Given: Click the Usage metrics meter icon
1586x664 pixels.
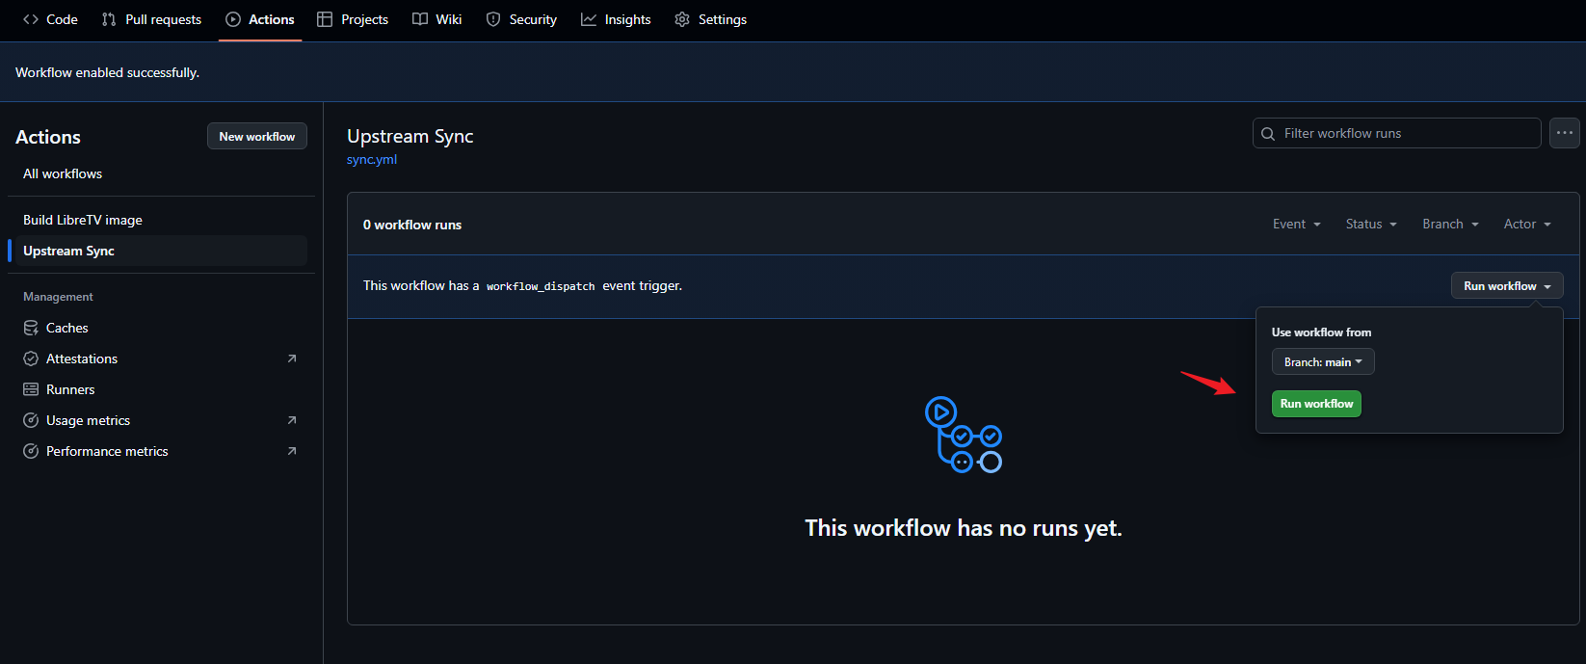Looking at the screenshot, I should coord(31,420).
